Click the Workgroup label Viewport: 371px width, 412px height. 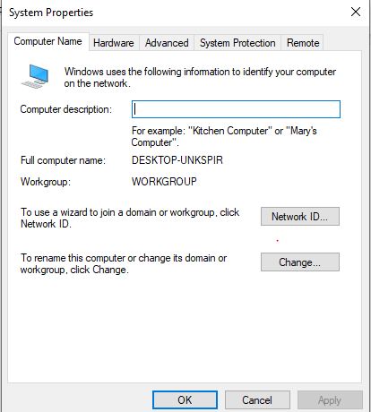pyautogui.click(x=46, y=182)
